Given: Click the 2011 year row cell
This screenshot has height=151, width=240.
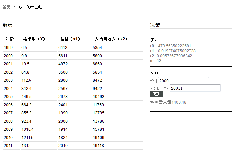Looking at the screenshot, I should click(x=8, y=146).
